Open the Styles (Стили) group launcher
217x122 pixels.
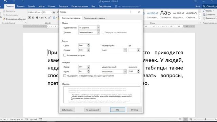point(200,23)
